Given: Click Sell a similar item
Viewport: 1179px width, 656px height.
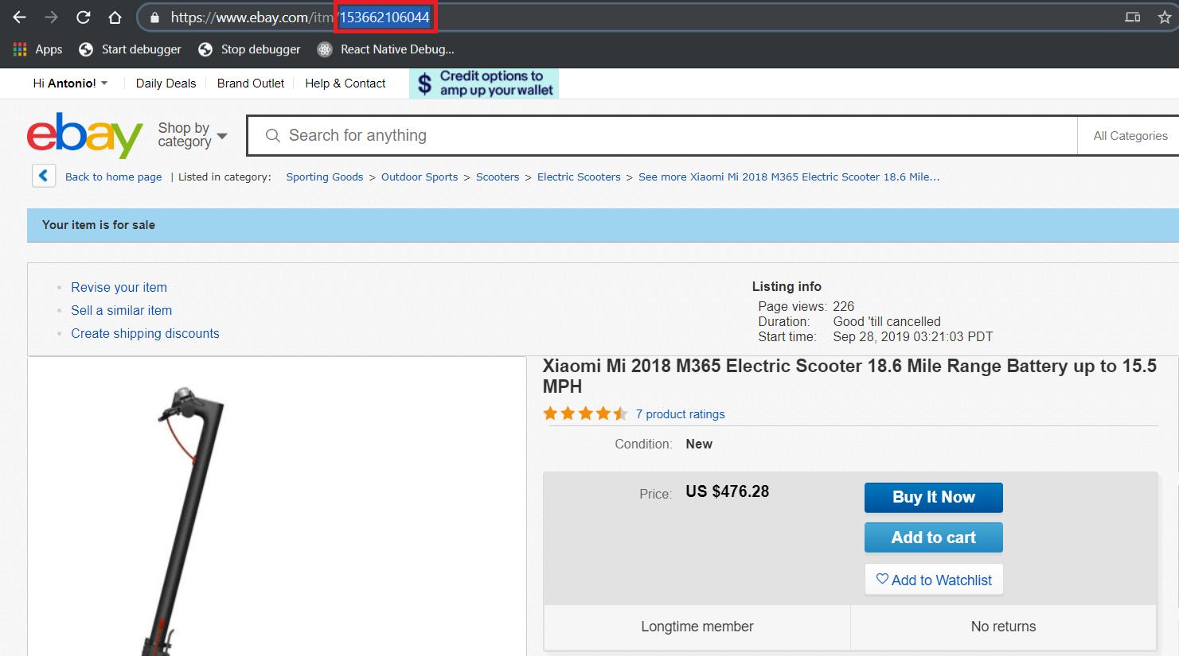Looking at the screenshot, I should [x=122, y=310].
